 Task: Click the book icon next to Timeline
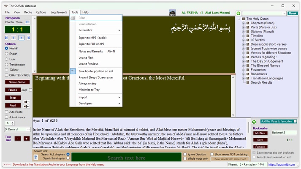point(248,36)
